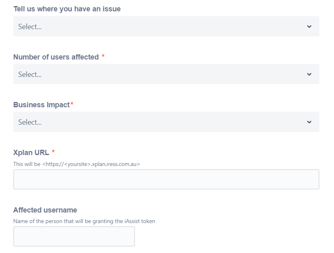Click into the Affected username input box
The height and width of the screenshot is (253, 334).
pos(74,236)
